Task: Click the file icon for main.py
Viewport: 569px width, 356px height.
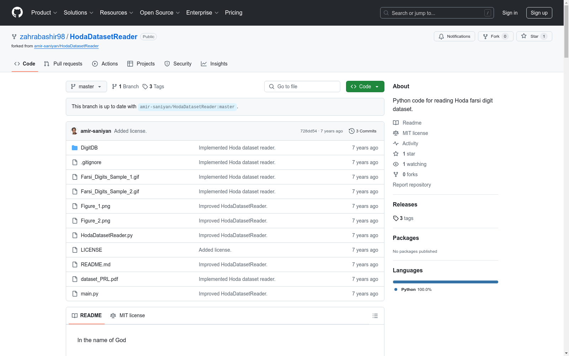Action: (75, 294)
